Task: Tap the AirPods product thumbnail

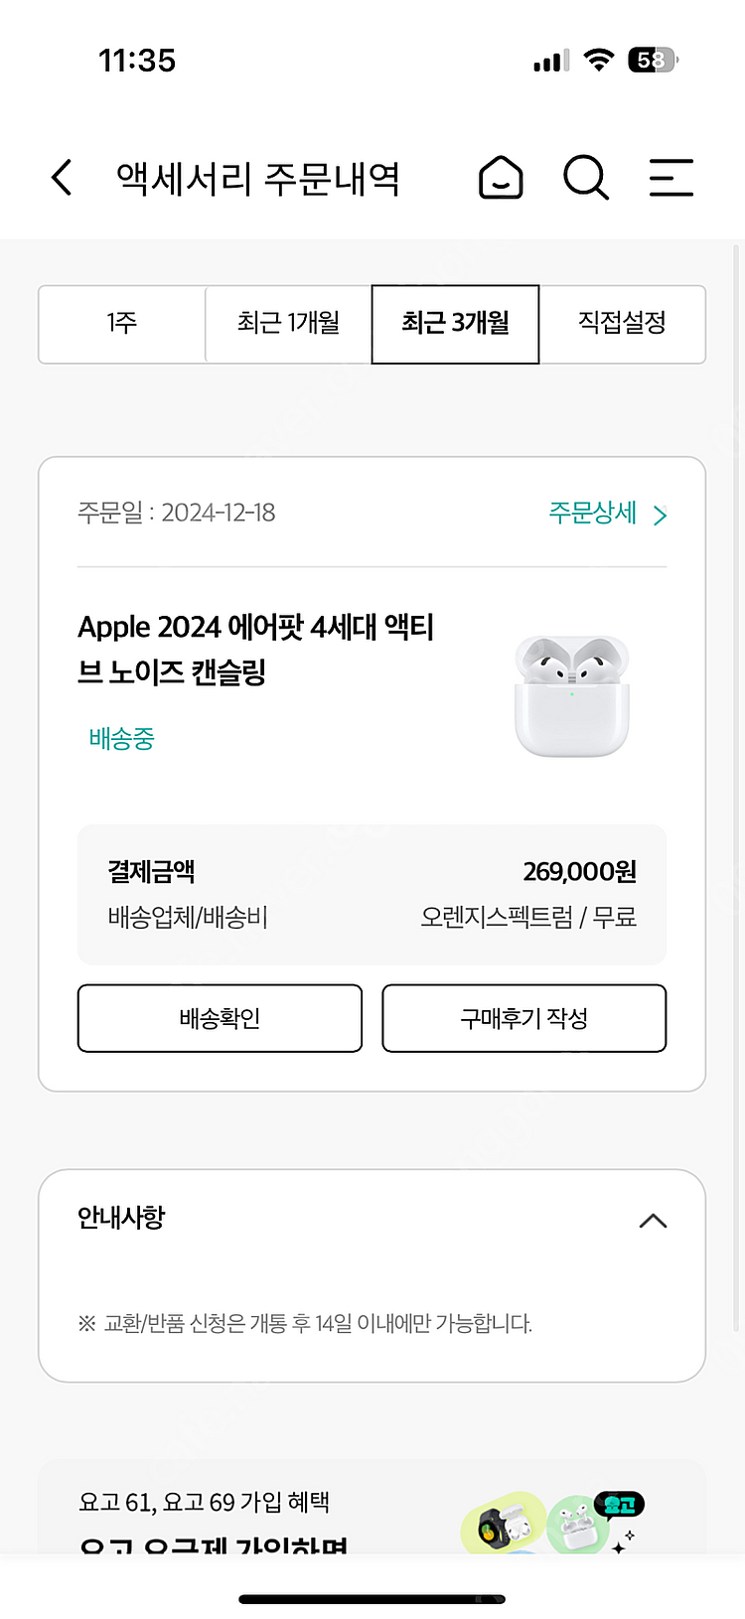Action: click(571, 695)
